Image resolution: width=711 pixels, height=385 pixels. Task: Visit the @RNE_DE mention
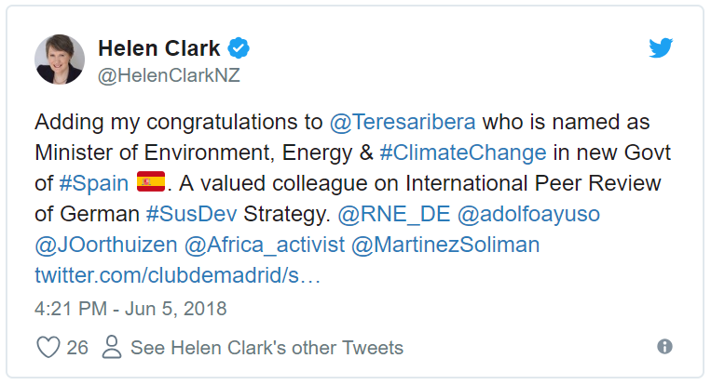point(393,214)
